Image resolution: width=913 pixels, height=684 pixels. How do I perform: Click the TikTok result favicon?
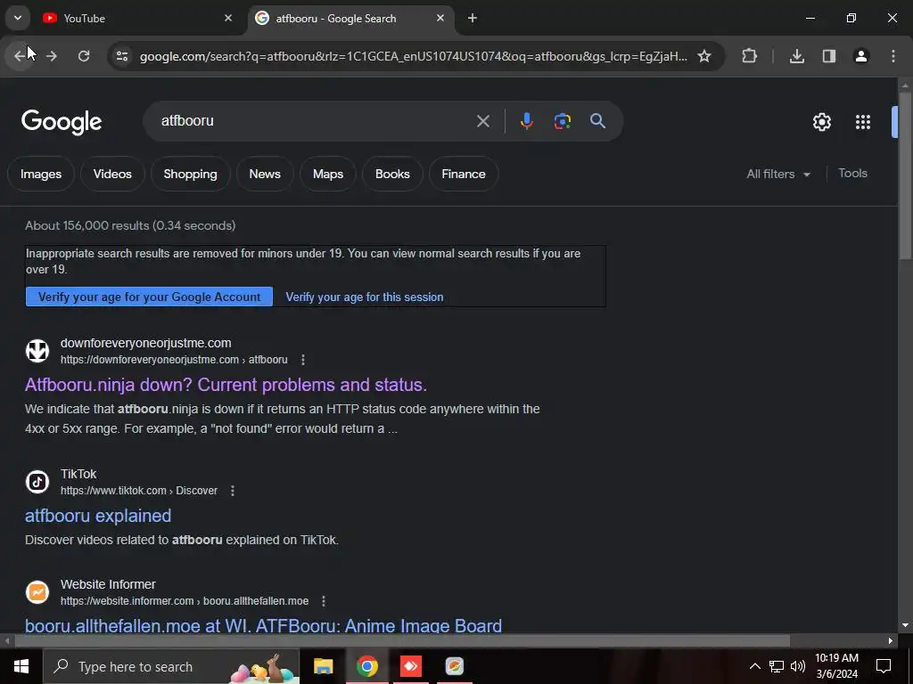click(37, 482)
